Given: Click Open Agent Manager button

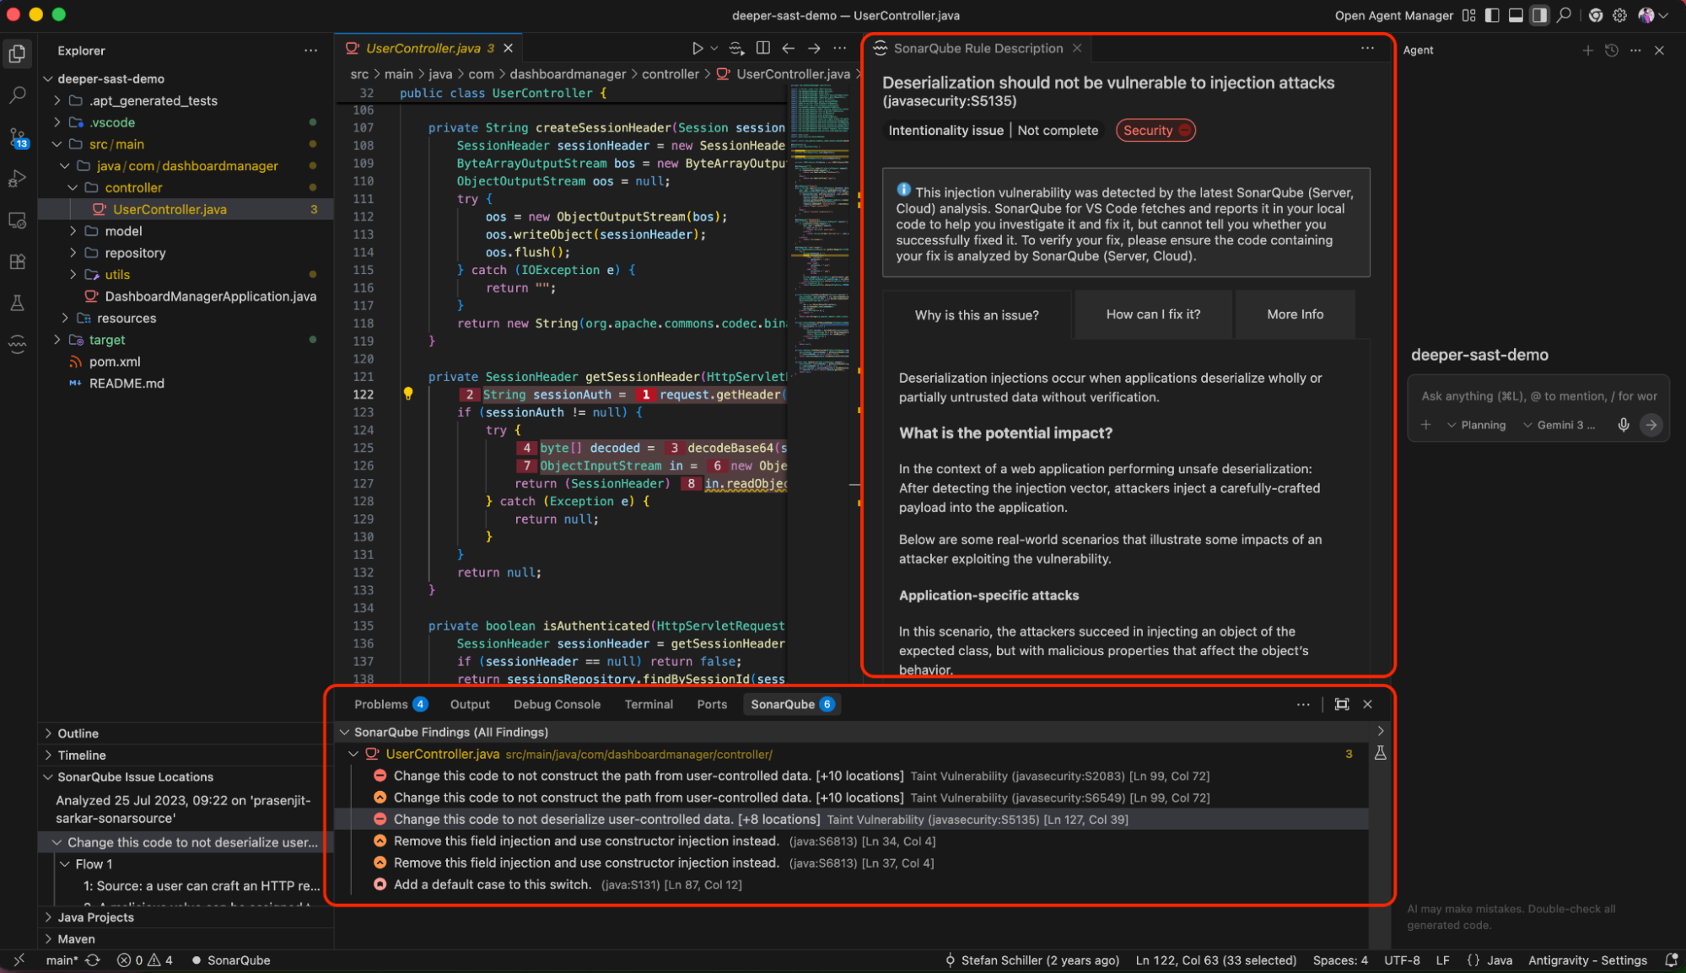Looking at the screenshot, I should coord(1393,15).
